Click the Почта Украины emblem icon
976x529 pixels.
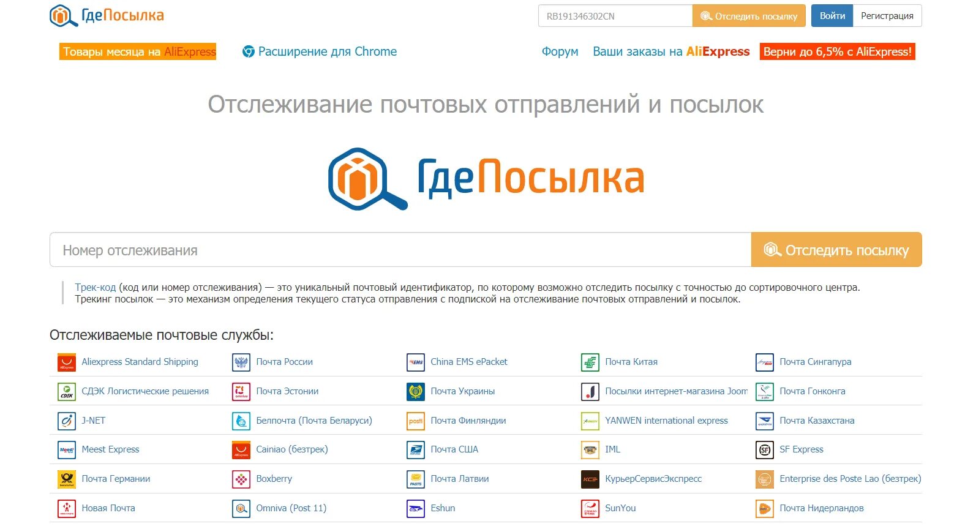click(x=416, y=392)
